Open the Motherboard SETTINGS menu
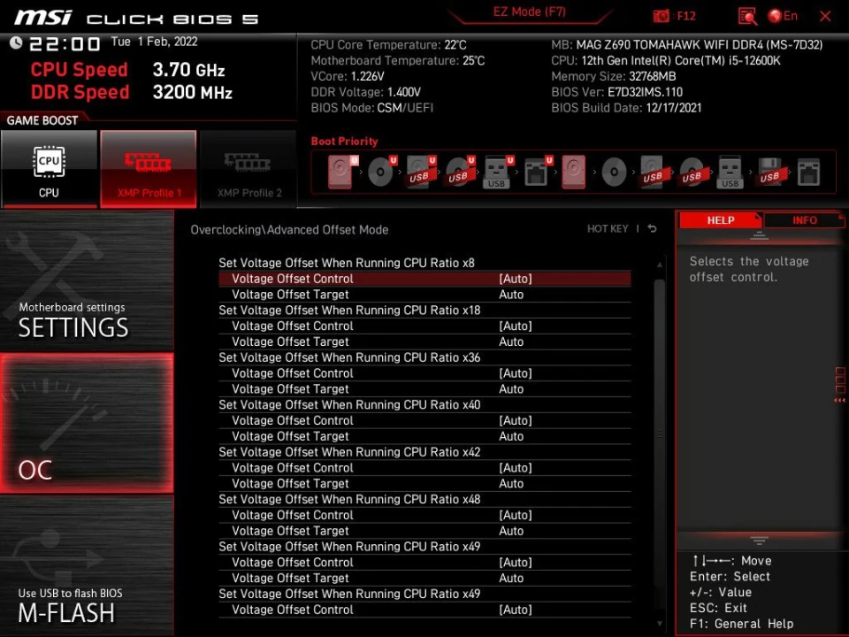This screenshot has height=637, width=849. [87, 281]
